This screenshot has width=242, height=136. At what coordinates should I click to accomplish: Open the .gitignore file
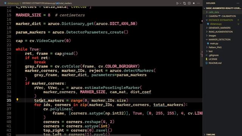coord(213,55)
